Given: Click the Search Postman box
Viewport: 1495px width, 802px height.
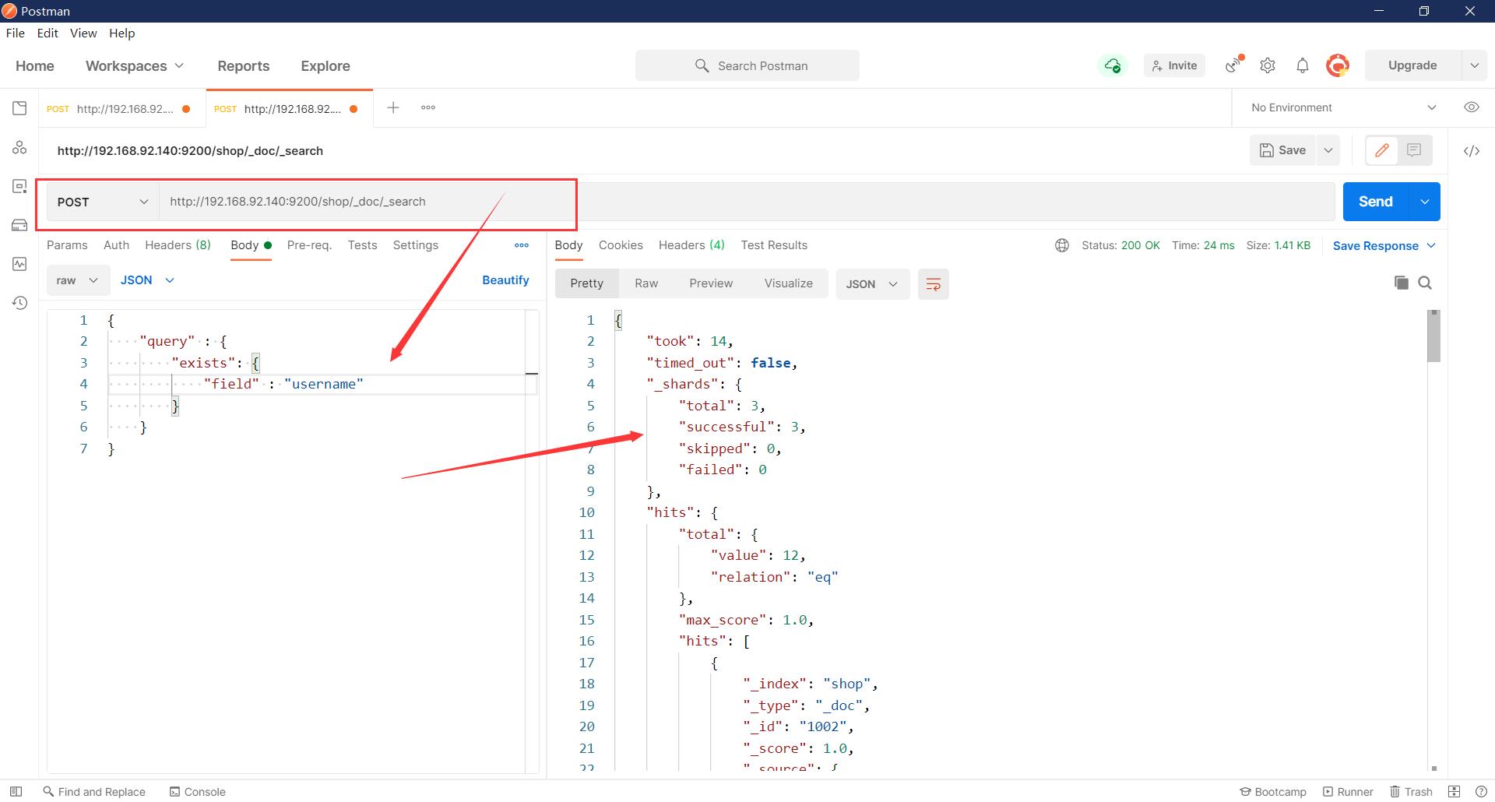Looking at the screenshot, I should (x=747, y=65).
